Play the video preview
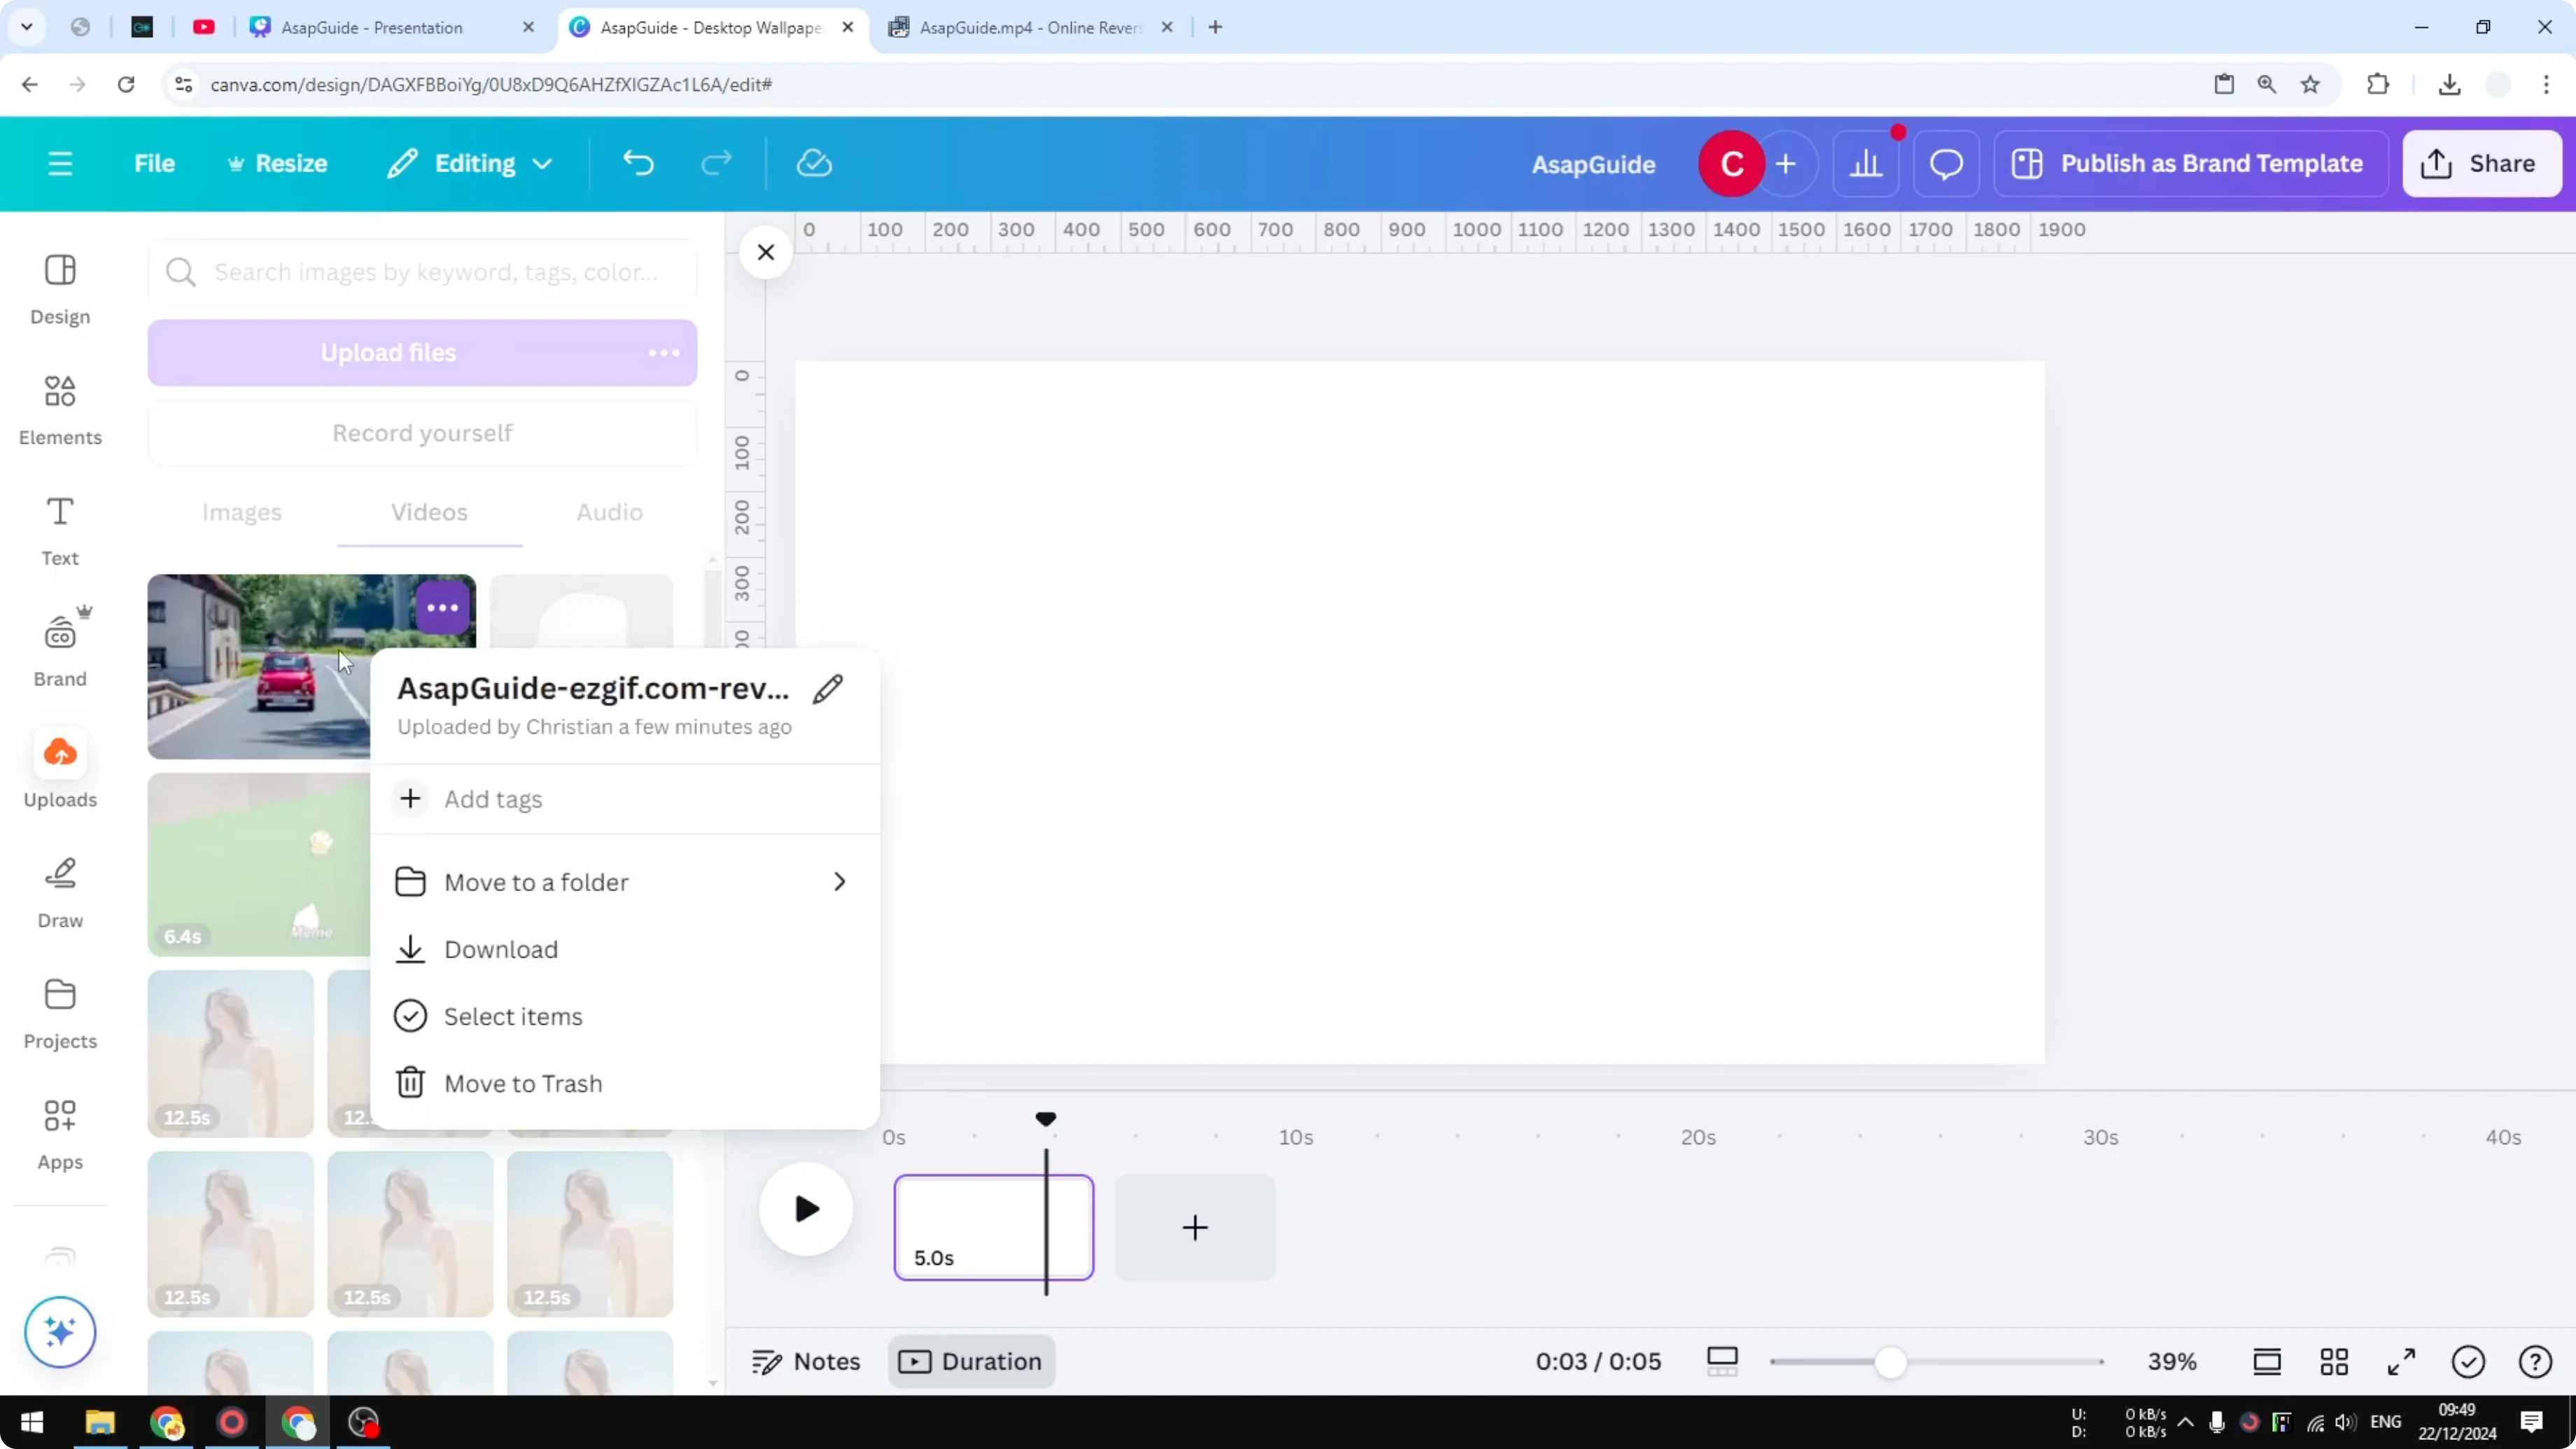The height and width of the screenshot is (1449, 2576). 806,1209
